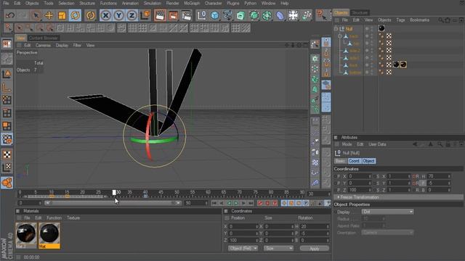This screenshot has width=465, height=261.
Task: Switch to Structure tab in Object Manager
Action: (x=360, y=13)
